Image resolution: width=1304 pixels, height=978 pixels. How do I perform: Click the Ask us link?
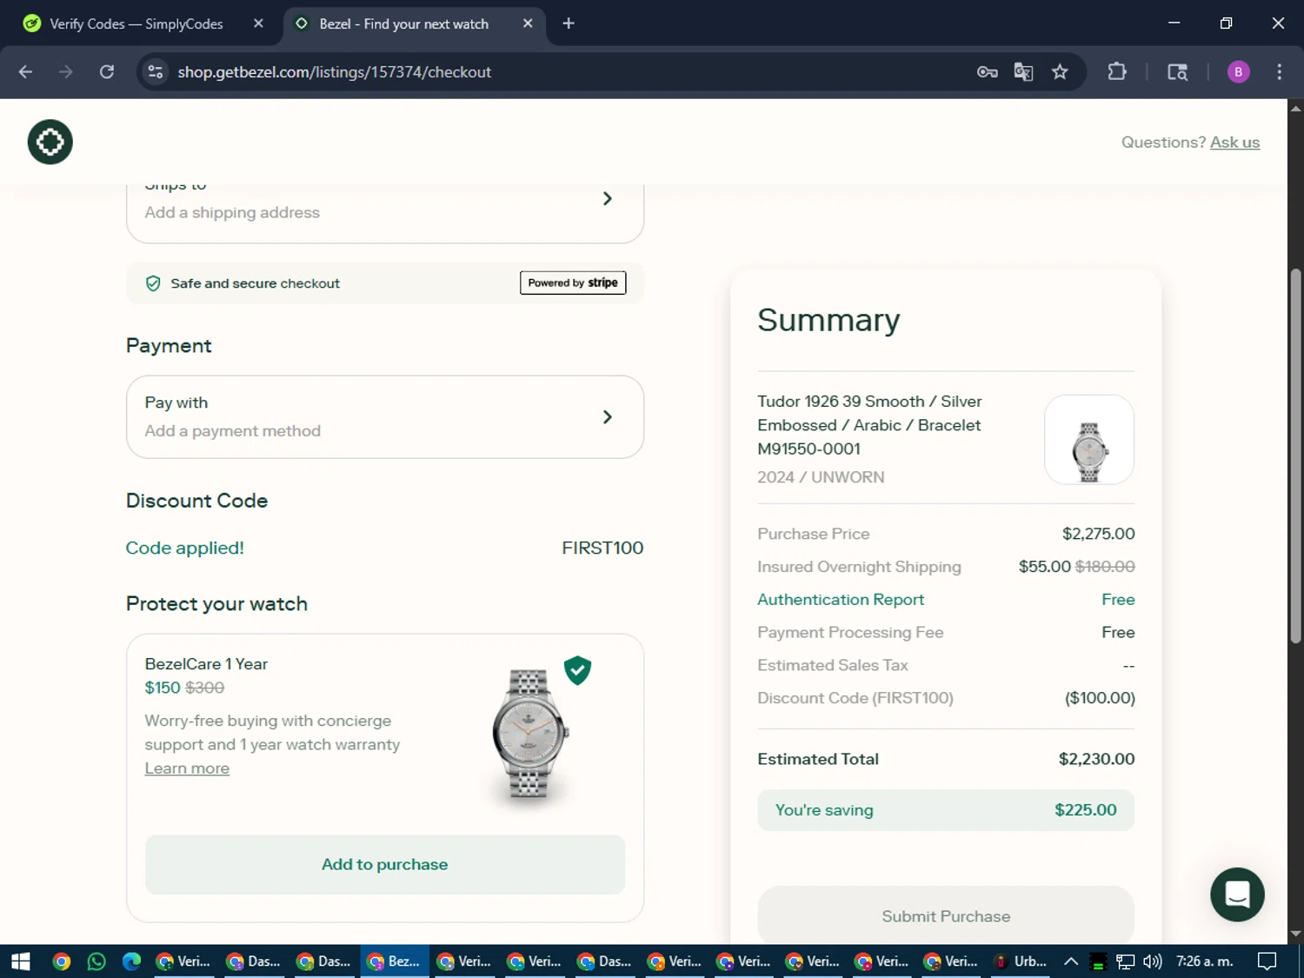(1234, 142)
